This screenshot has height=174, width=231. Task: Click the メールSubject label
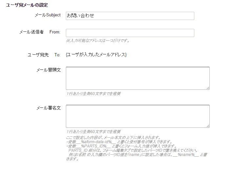pos(48,15)
